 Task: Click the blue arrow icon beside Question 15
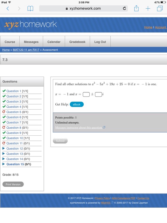click(x=4, y=164)
